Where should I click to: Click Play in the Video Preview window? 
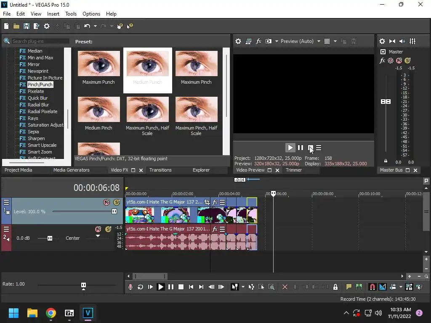[x=290, y=148]
